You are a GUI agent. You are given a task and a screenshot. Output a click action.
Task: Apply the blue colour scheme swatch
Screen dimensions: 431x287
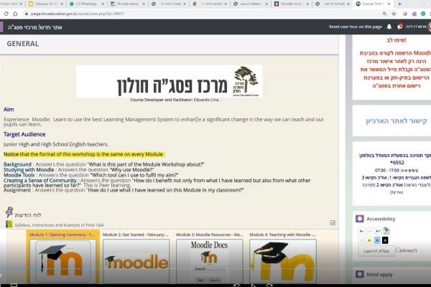[377, 240]
